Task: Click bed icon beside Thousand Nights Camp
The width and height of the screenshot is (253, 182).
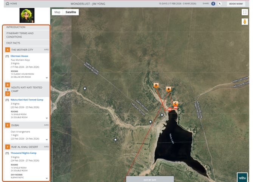Action: pos(7,153)
